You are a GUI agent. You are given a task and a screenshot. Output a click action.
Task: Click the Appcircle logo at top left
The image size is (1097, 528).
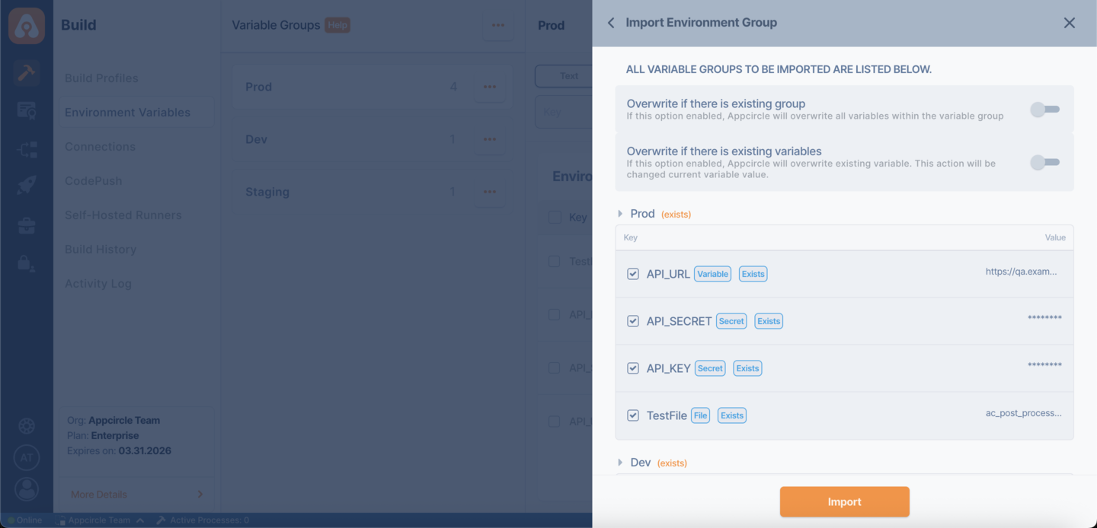27,25
